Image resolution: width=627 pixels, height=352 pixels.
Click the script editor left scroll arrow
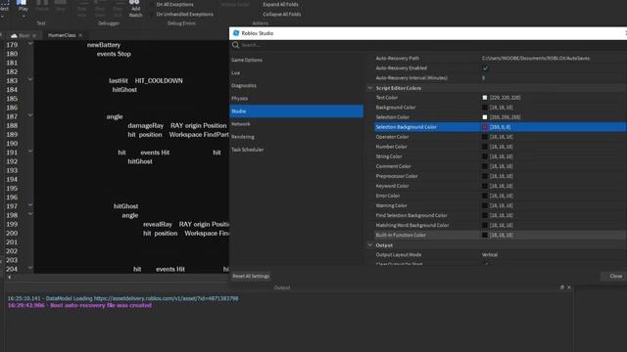pos(9,277)
